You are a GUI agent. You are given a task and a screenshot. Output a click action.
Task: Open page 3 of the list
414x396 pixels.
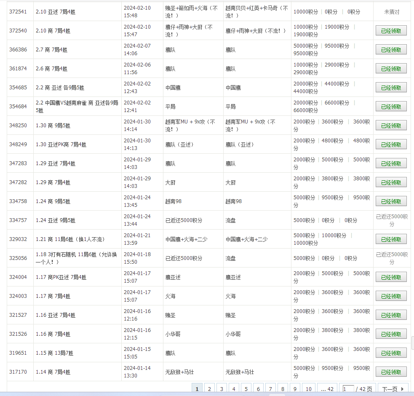(222, 389)
